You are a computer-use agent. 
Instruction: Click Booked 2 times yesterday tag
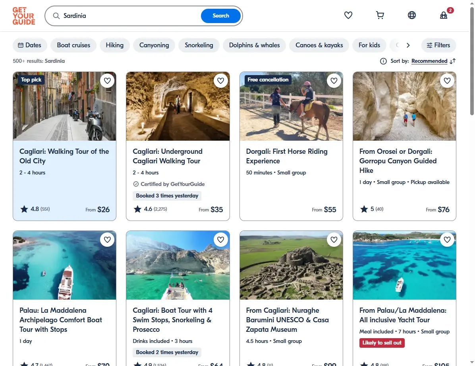pyautogui.click(x=167, y=352)
